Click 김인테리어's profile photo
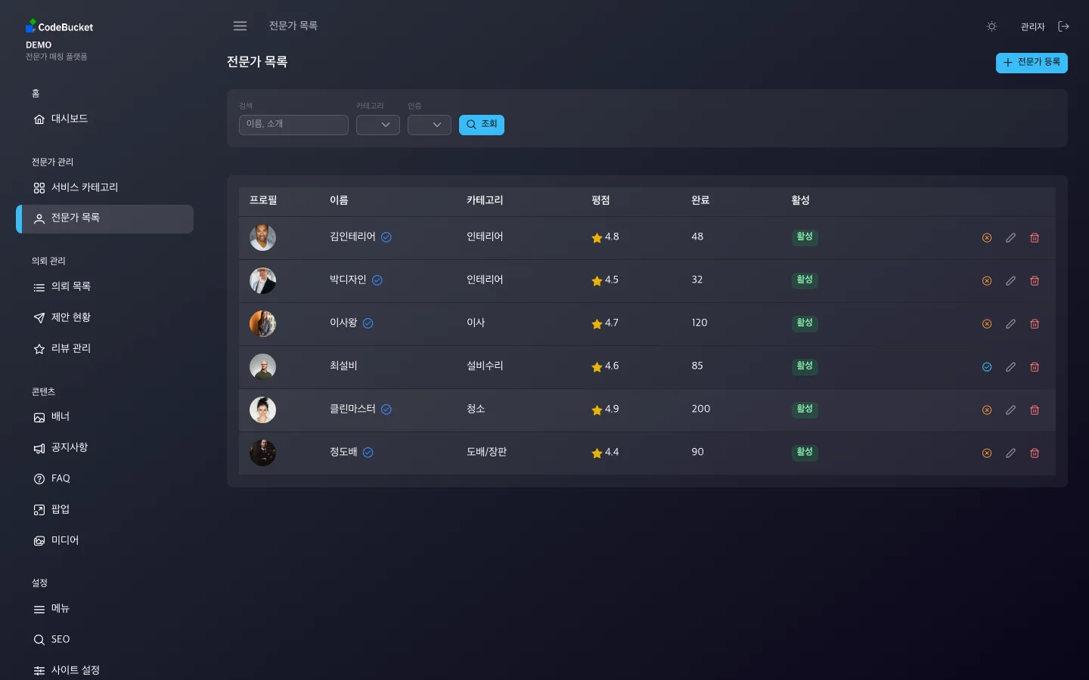The height and width of the screenshot is (680, 1089). pyautogui.click(x=262, y=237)
